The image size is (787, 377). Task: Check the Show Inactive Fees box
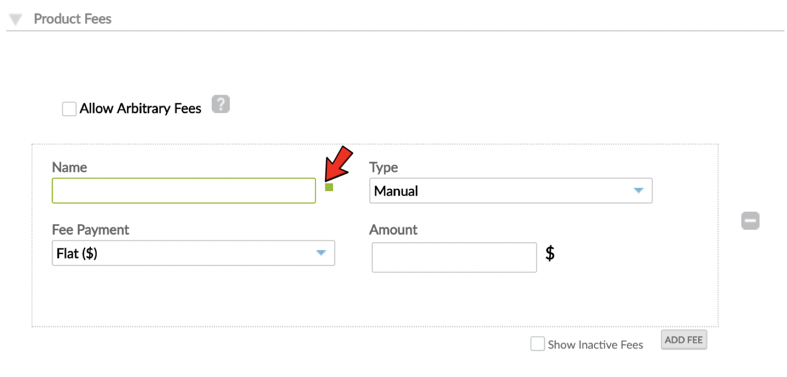[x=537, y=344]
